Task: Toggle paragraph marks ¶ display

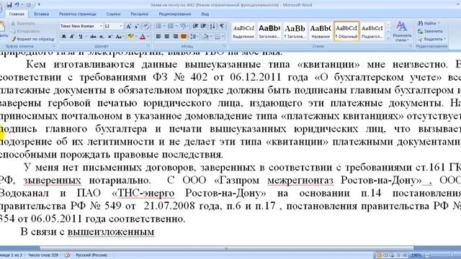Action: (222, 27)
